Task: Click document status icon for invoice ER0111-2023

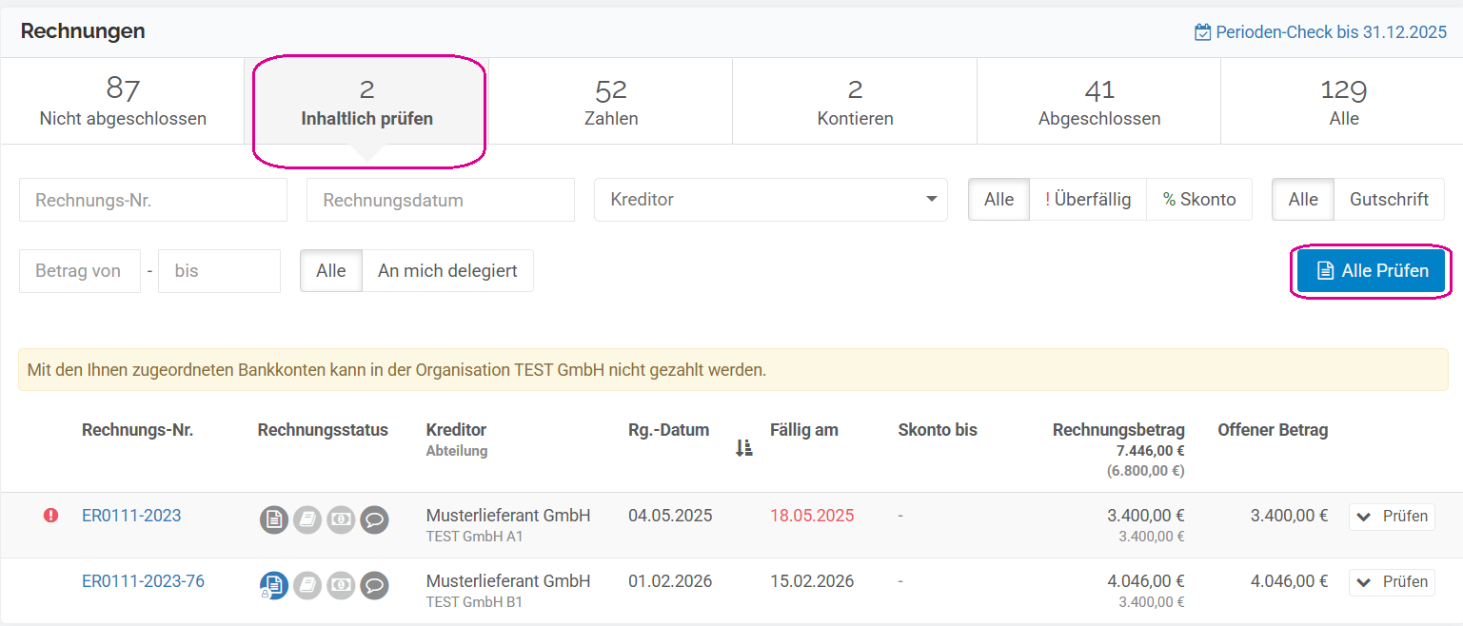Action: tap(274, 519)
